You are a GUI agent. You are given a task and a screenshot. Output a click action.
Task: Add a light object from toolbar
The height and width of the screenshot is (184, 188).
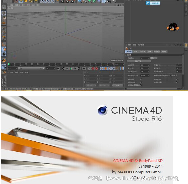click(114, 1)
